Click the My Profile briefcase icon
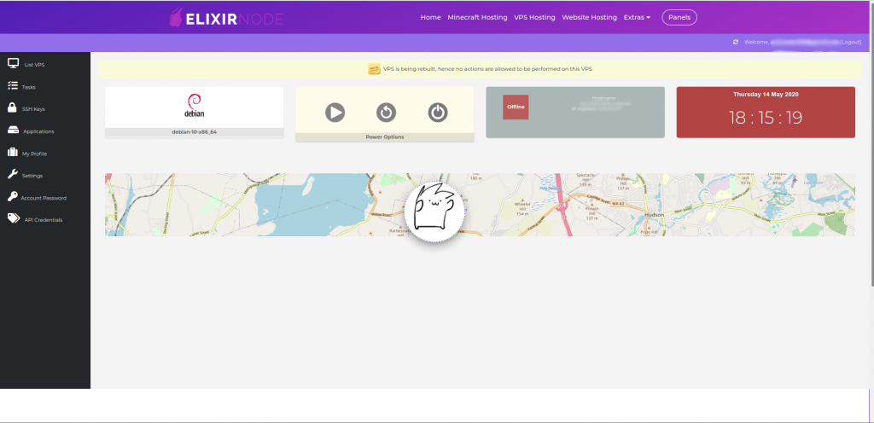This screenshot has width=874, height=423. point(12,153)
